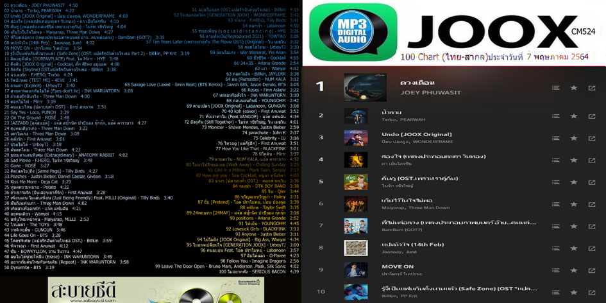The height and width of the screenshot is (303, 606).
Task: Add BamBam (GOT7) song to playlist
Action: [556, 226]
